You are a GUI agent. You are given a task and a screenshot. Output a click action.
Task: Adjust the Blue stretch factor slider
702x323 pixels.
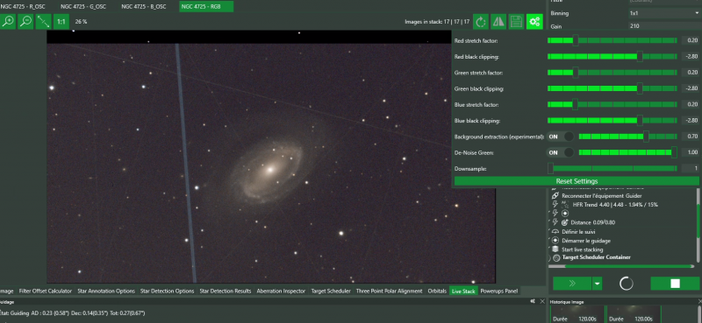coord(612,104)
